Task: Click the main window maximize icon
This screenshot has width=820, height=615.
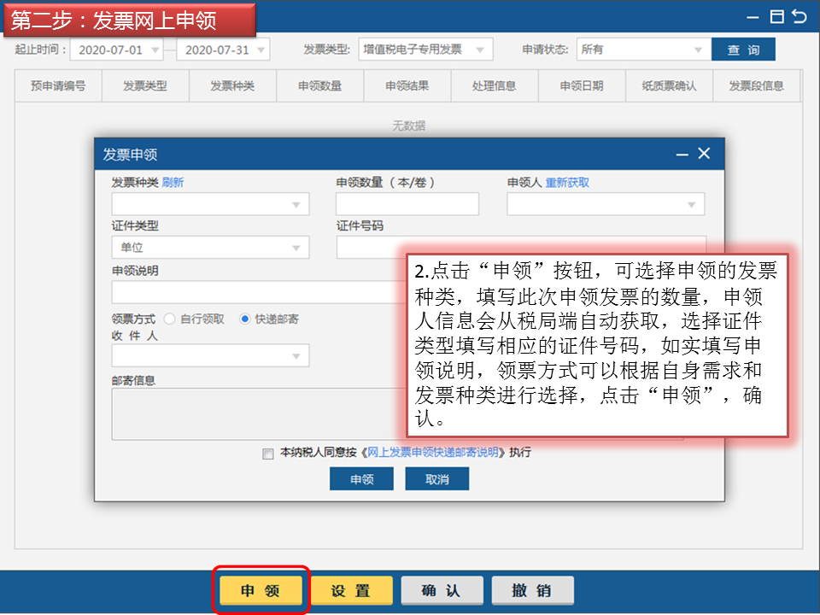Action: (x=777, y=17)
